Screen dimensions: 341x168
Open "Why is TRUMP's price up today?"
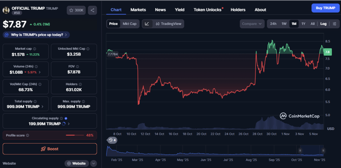[36, 35]
